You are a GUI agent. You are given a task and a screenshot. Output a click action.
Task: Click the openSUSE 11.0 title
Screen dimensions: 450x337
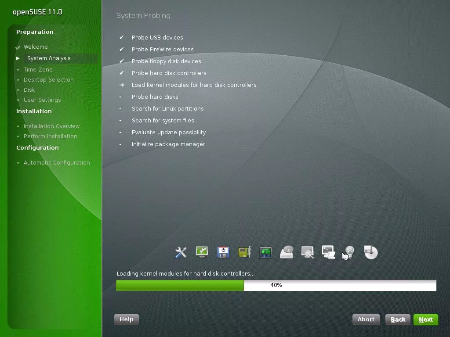(x=37, y=12)
